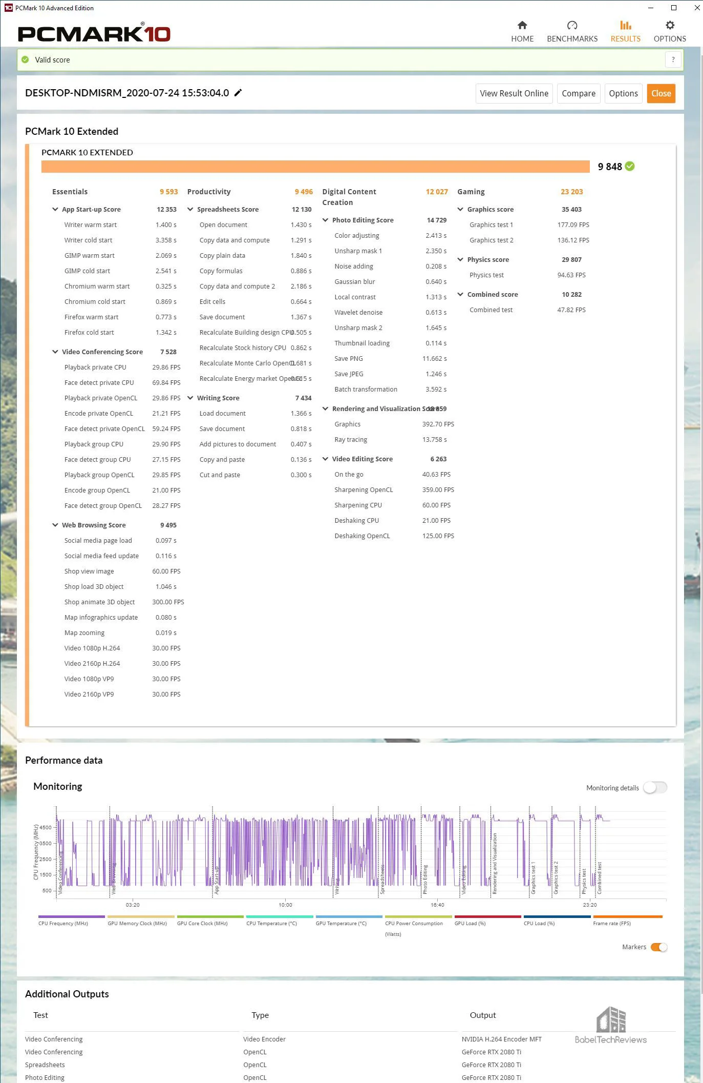
Task: Click the Shop animate 3D object row
Action: [124, 602]
